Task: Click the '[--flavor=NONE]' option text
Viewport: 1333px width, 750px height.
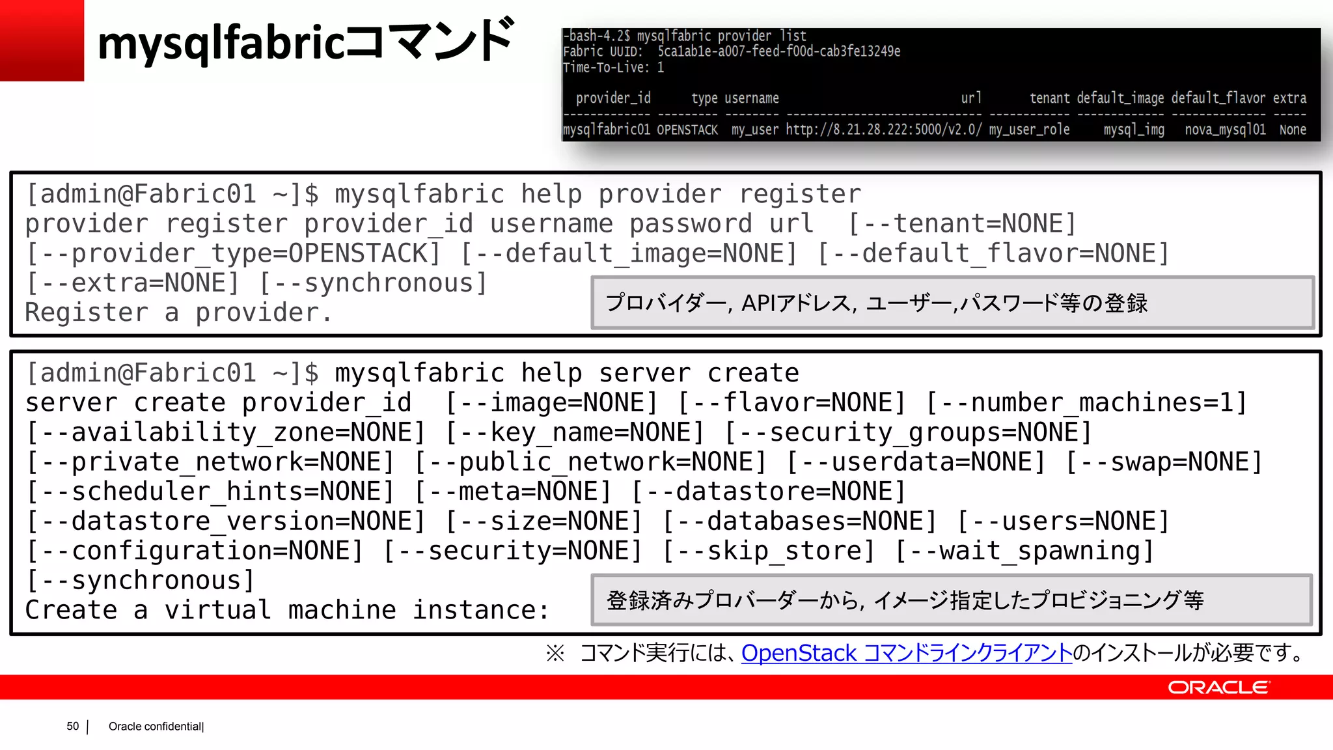Action: pyautogui.click(x=791, y=402)
